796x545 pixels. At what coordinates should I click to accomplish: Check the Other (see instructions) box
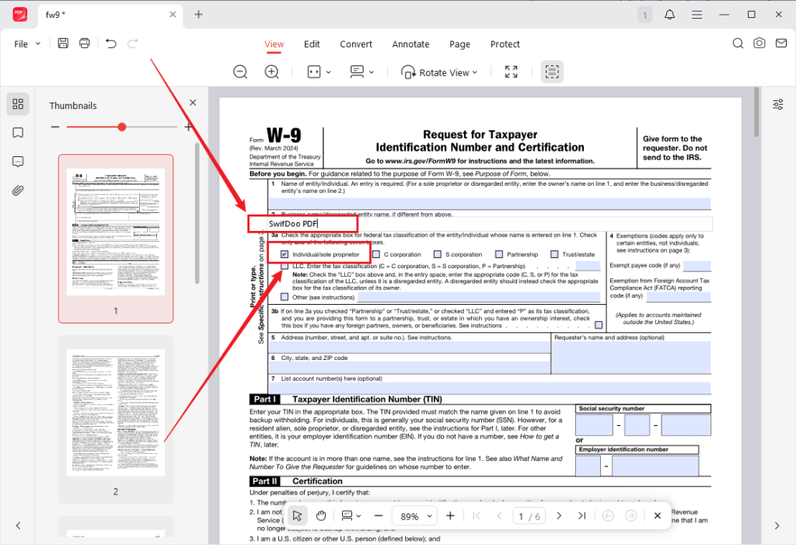pos(285,297)
